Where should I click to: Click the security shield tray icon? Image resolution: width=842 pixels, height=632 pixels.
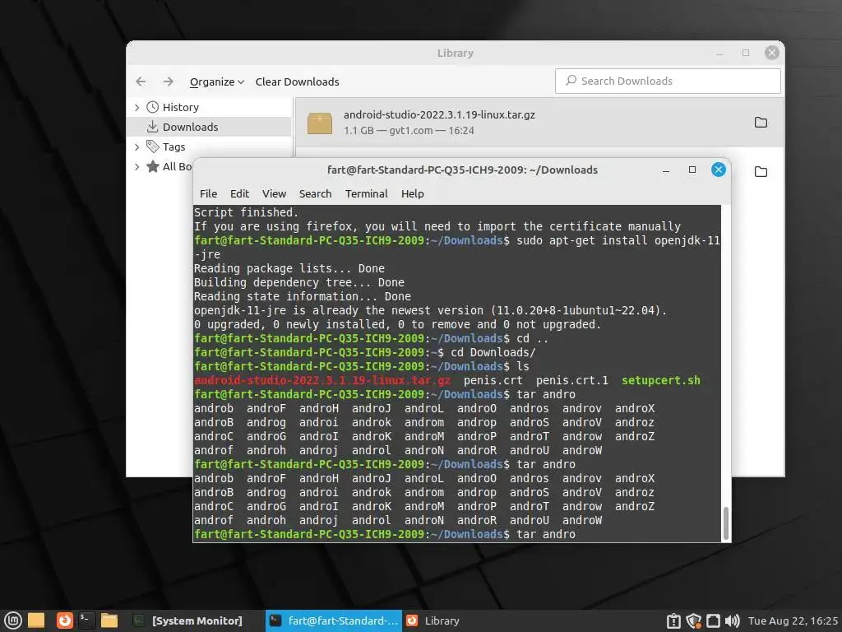(x=693, y=621)
